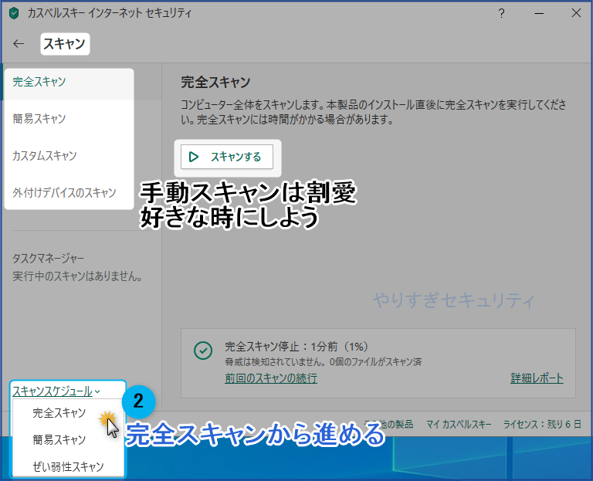This screenshot has height=481, width=593.
Task: Click 前回のスキャンの続行 link
Action: click(x=271, y=378)
